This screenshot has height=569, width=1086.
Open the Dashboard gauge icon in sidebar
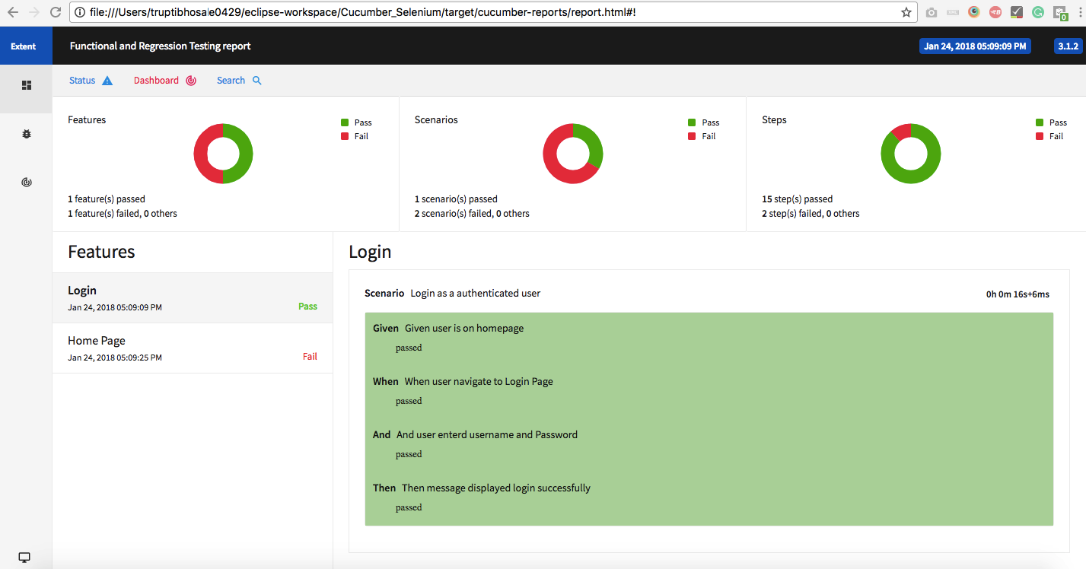(x=26, y=182)
